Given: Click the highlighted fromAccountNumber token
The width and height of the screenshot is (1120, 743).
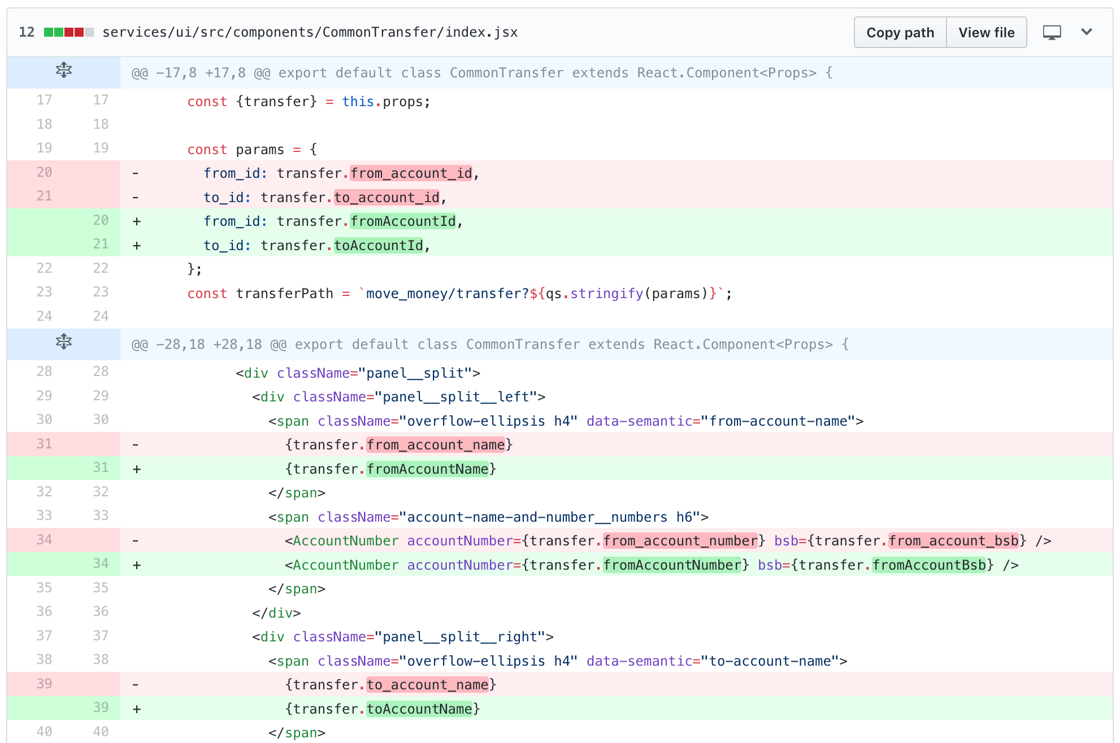Looking at the screenshot, I should pos(672,565).
